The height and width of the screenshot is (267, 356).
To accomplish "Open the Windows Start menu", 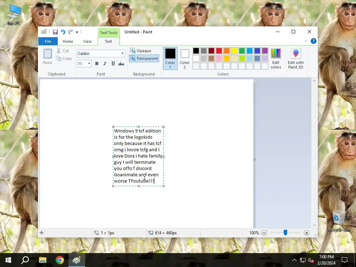I will [x=8, y=260].
